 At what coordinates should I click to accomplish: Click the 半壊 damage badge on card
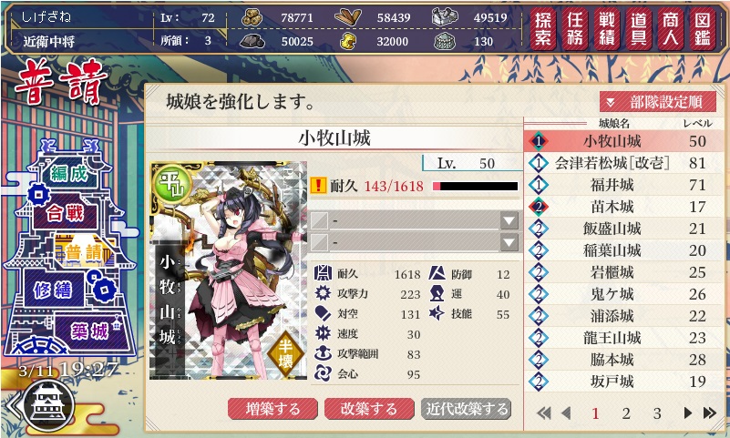coord(285,354)
